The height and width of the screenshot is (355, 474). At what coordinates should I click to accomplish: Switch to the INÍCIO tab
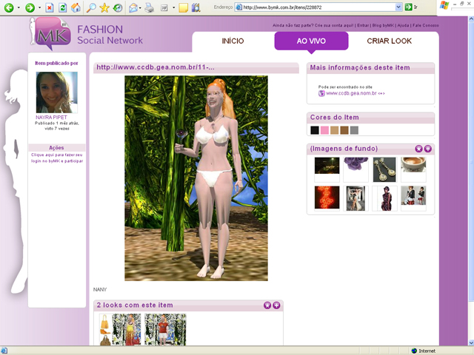click(233, 41)
